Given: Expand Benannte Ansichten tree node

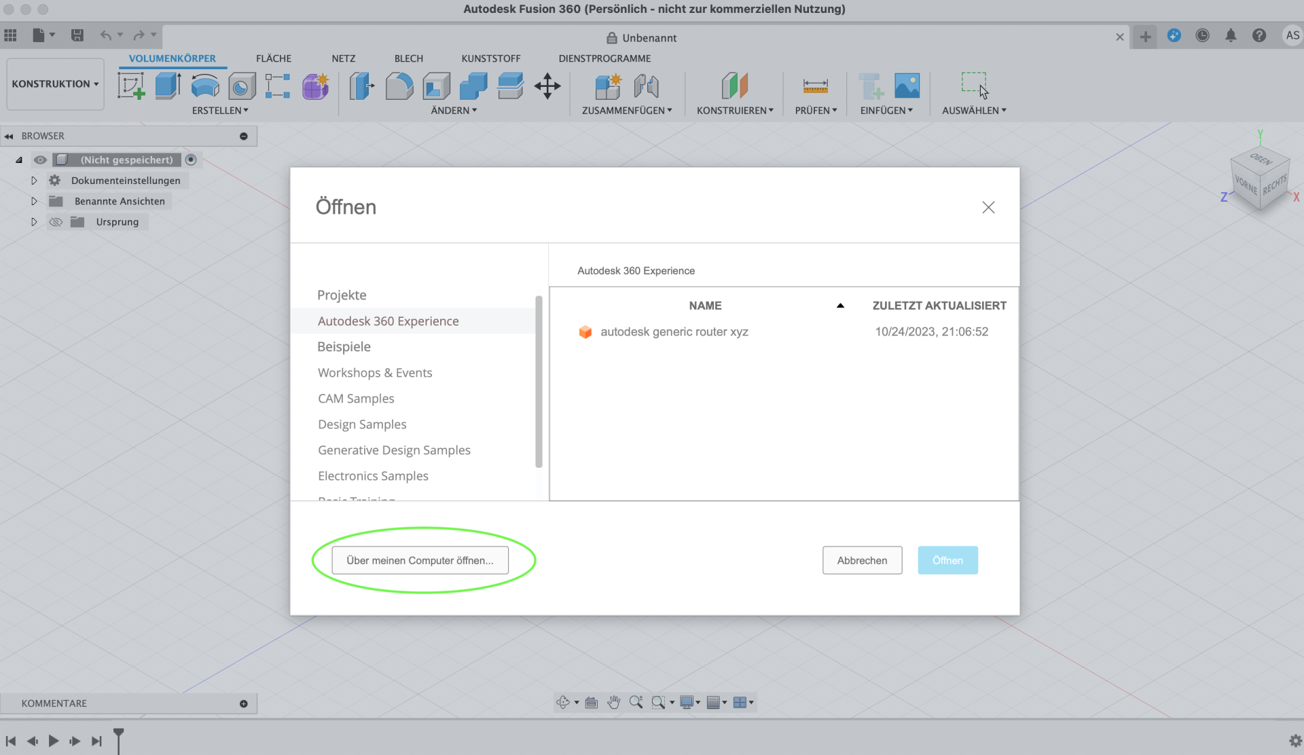Looking at the screenshot, I should click(34, 201).
